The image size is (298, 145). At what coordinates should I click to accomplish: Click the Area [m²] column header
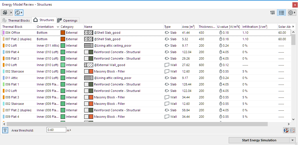189,27
